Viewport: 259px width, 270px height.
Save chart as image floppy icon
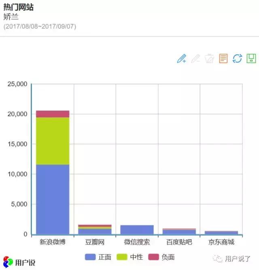pos(251,59)
